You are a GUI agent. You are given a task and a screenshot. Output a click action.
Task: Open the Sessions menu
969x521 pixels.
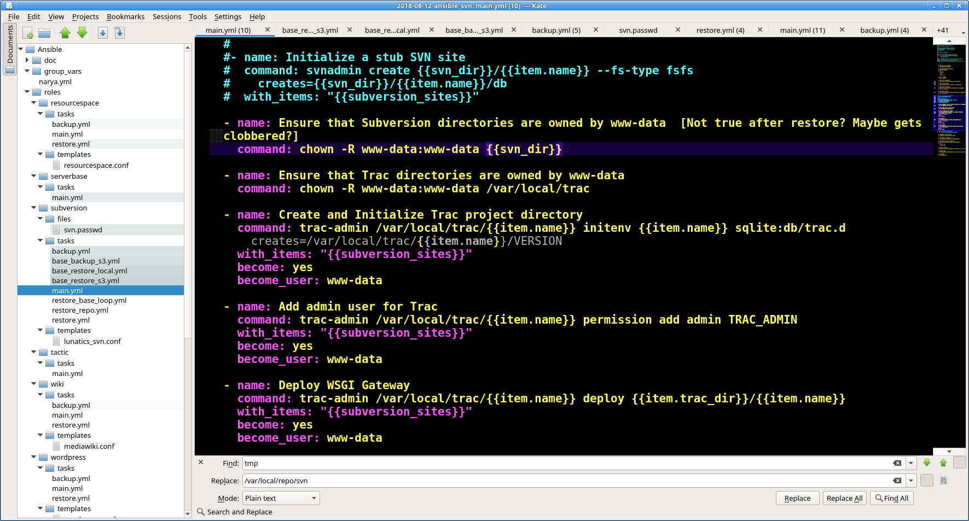[166, 16]
